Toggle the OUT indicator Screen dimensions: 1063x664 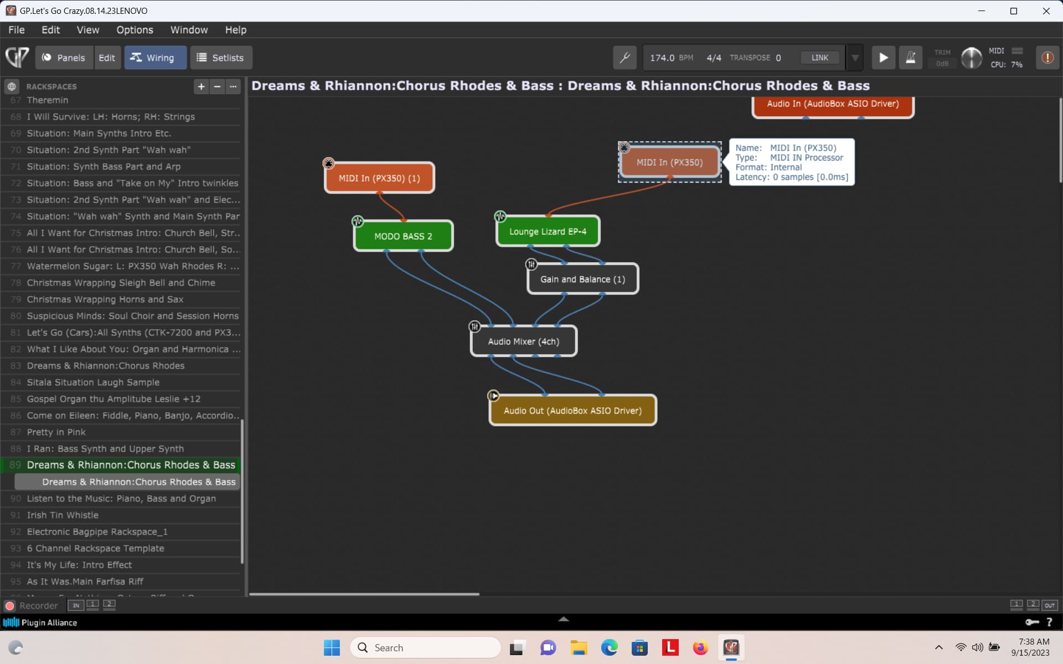click(x=1050, y=605)
